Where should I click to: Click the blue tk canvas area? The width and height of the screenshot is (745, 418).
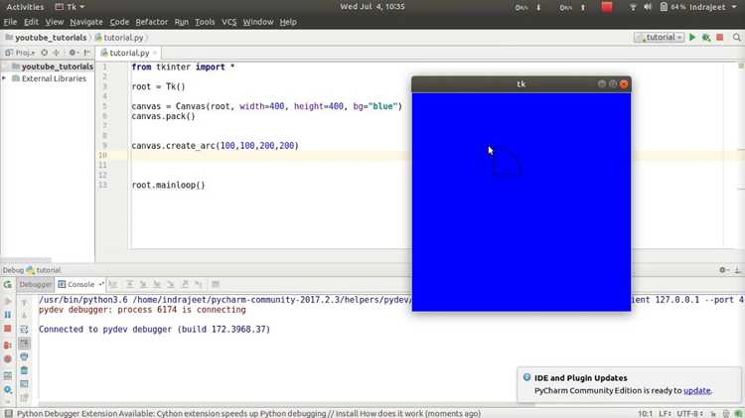[521, 202]
